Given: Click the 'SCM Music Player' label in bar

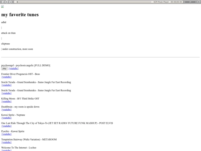Looking at the screenshot, I should (161, 2).
